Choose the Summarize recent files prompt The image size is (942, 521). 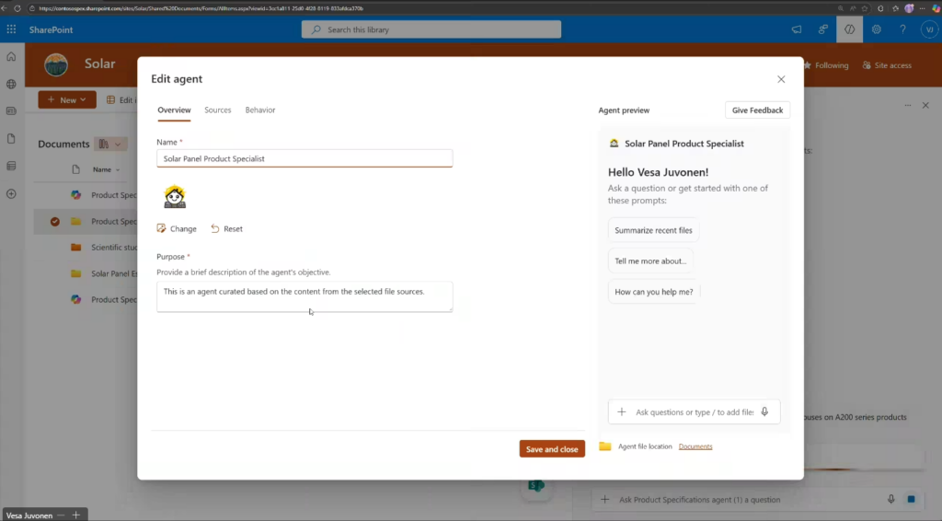pos(653,230)
